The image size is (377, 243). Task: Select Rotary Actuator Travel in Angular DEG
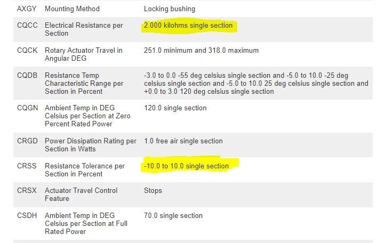(83, 54)
